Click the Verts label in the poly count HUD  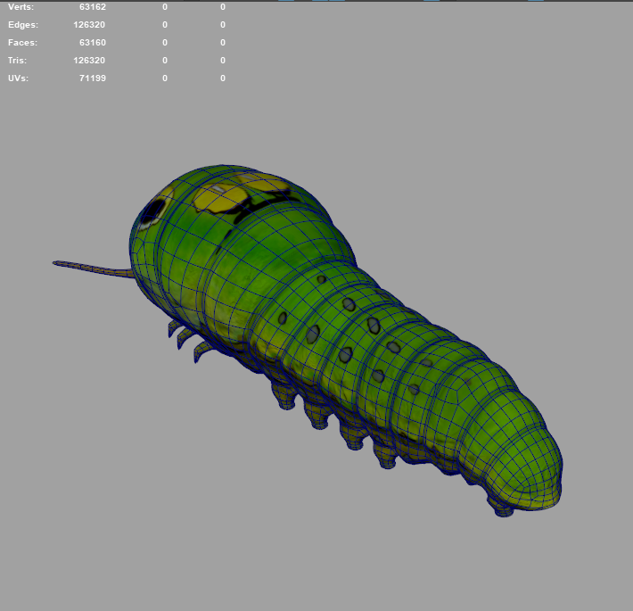[x=21, y=7]
